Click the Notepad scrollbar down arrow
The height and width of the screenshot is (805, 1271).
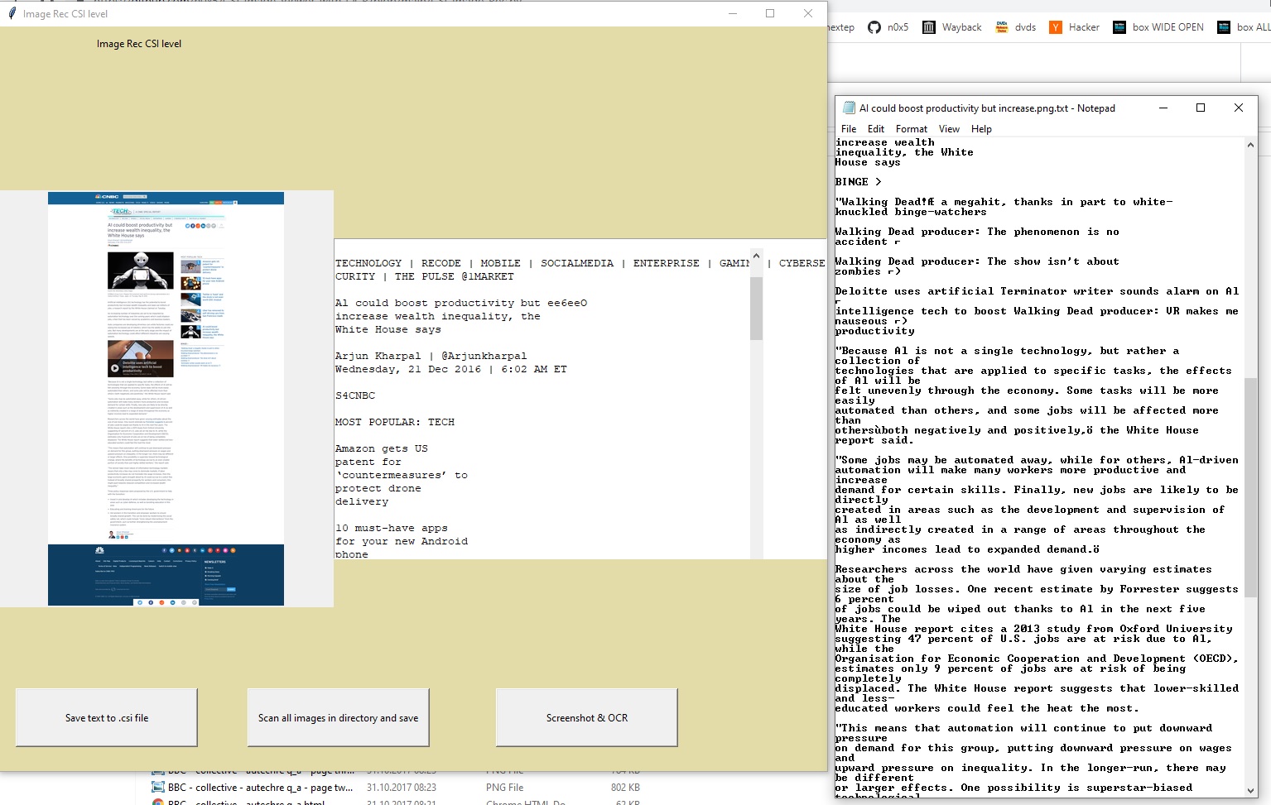(1250, 790)
